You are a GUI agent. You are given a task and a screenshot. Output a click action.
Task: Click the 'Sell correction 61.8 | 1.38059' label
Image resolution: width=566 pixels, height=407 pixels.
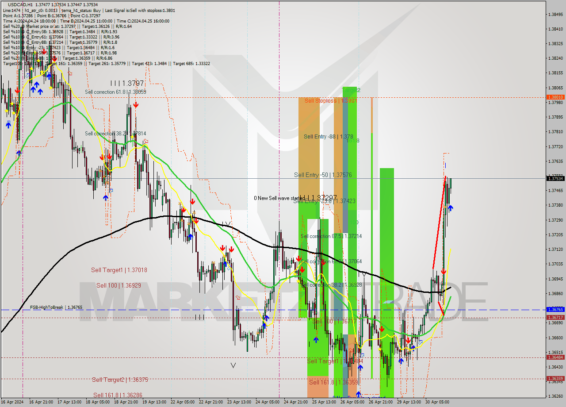[x=115, y=92]
